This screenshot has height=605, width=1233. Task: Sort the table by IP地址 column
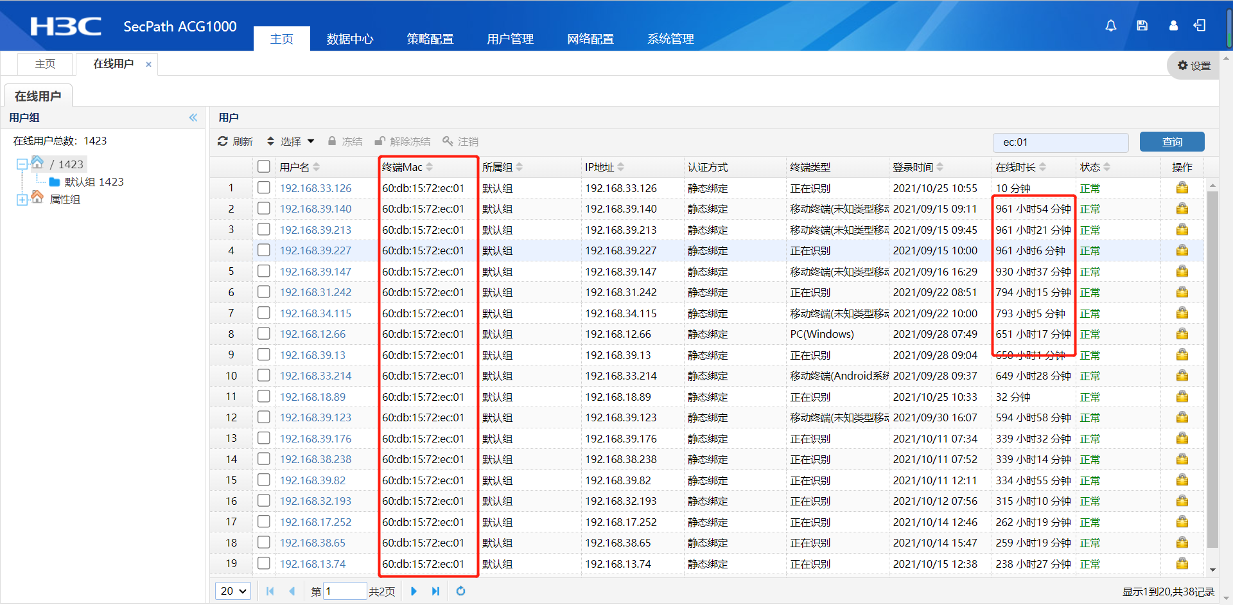604,167
